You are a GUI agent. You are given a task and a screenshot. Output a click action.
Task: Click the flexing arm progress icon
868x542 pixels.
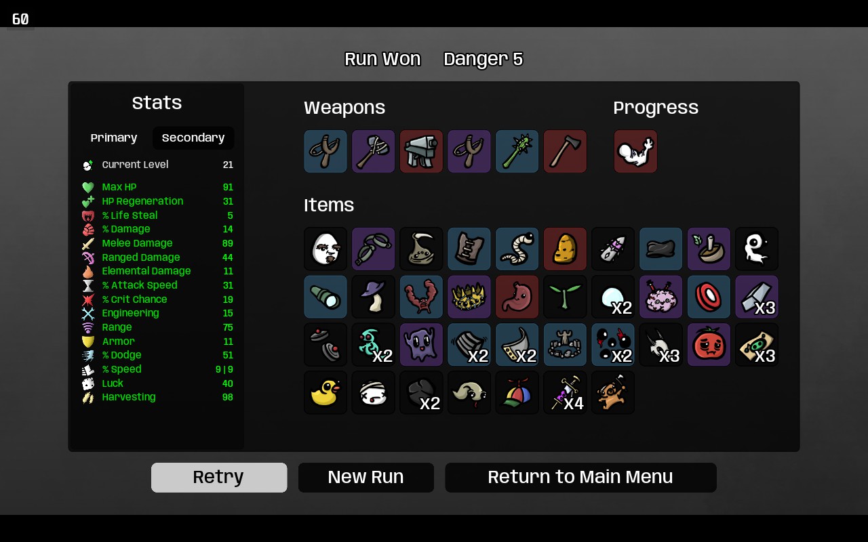coord(635,151)
